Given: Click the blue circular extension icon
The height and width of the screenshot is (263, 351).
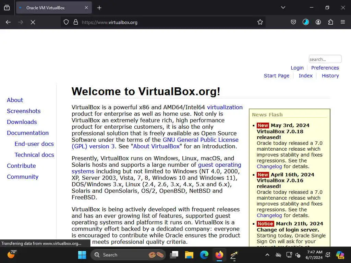Looking at the screenshot, I should click(305, 22).
